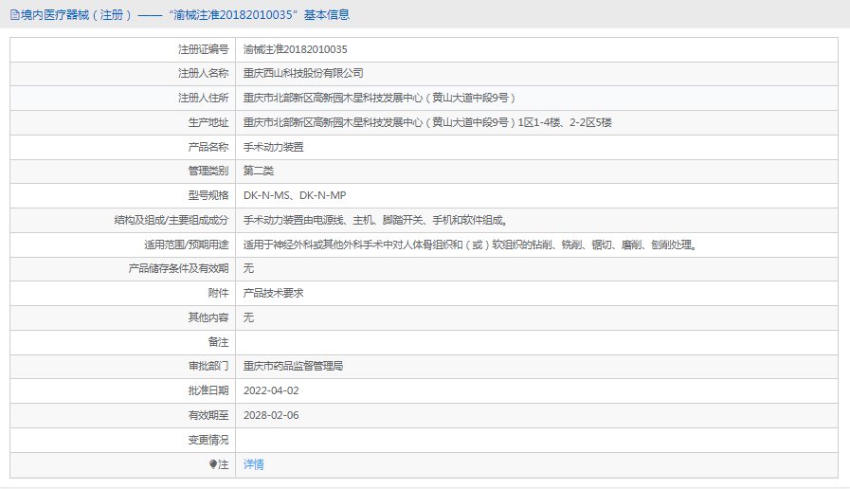Screen dimensions: 850x489
Task: Click the 结构及组成/主要组成成分 label
Action: (x=172, y=220)
